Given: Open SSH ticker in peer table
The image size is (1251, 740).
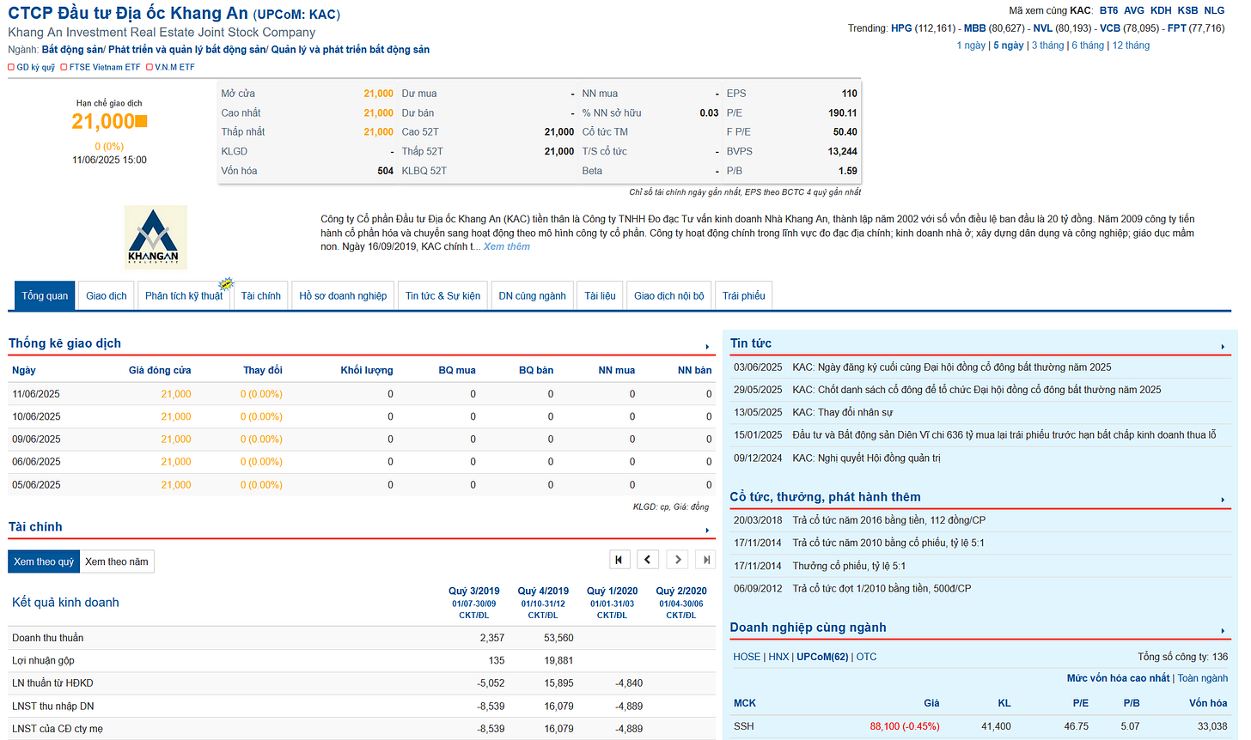Looking at the screenshot, I should 743,726.
